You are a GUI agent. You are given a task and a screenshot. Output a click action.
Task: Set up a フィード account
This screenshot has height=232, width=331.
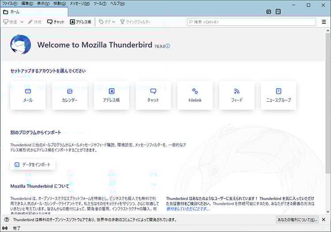(237, 95)
